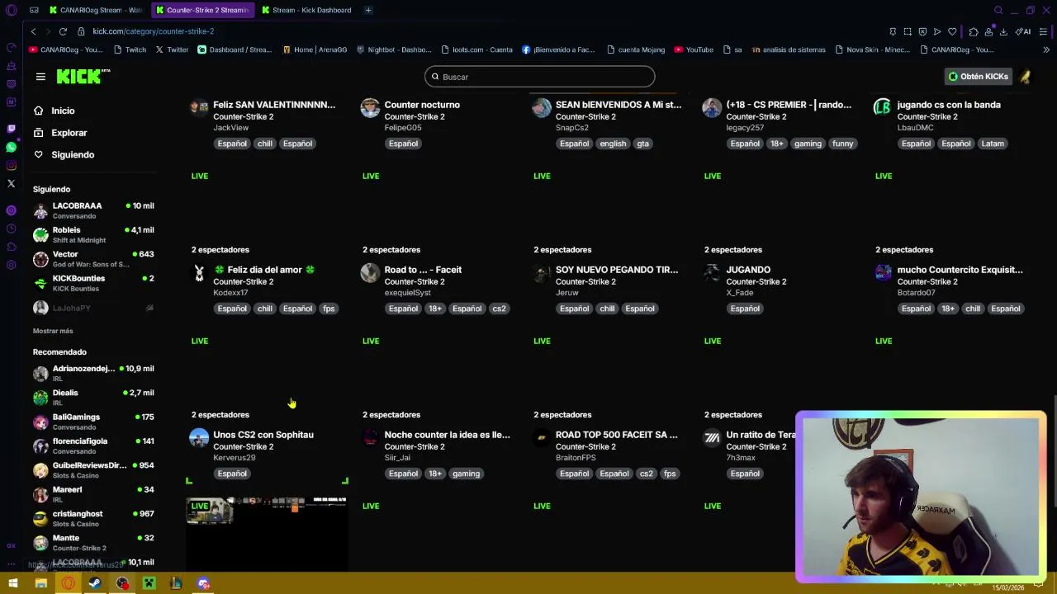Go to Inicio in Kick sidebar
This screenshot has height=594, width=1057.
pyautogui.click(x=62, y=111)
